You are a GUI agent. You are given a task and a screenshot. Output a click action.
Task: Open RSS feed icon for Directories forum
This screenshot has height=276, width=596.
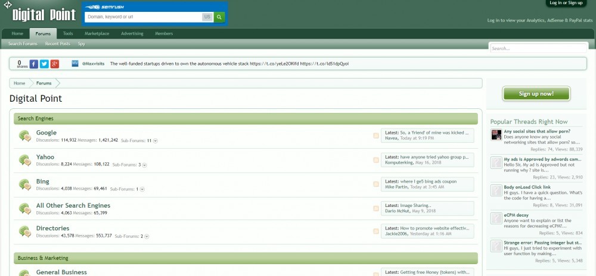376,231
